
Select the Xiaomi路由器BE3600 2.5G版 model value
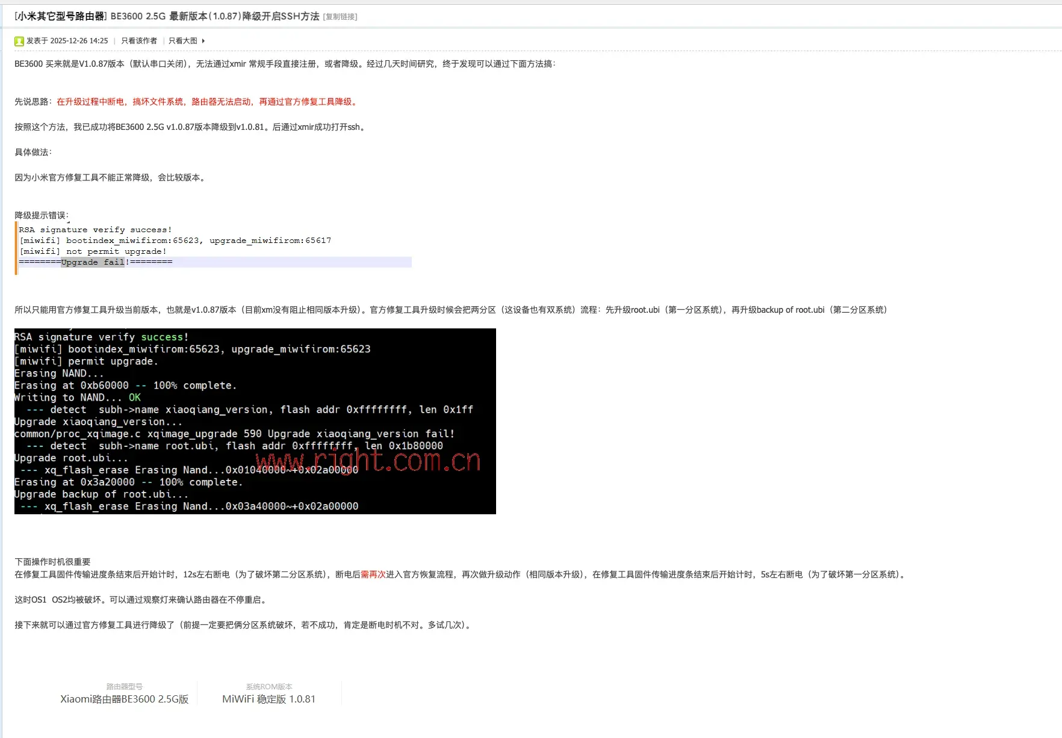(125, 699)
